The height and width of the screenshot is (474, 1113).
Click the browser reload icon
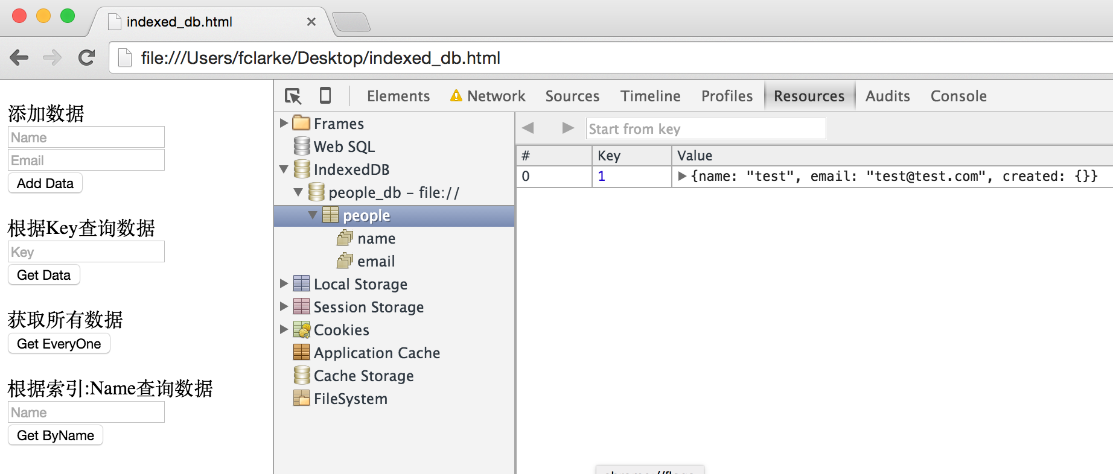click(87, 58)
